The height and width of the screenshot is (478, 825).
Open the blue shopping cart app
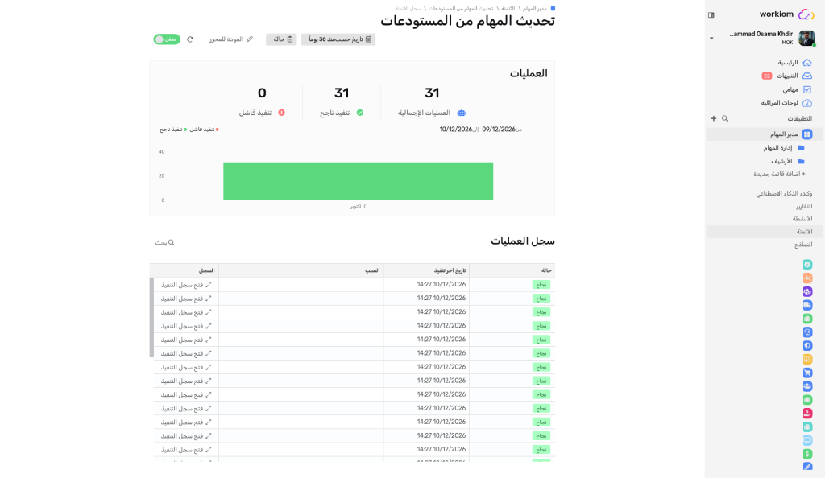pos(807,373)
